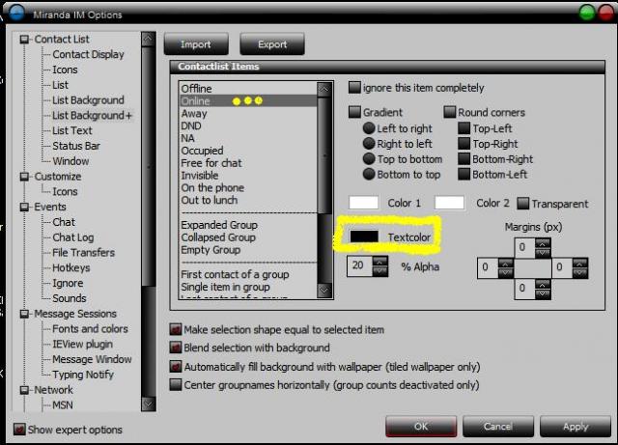Collapse the Contact List tree node
Image resolution: width=618 pixels, height=445 pixels.
pos(24,39)
